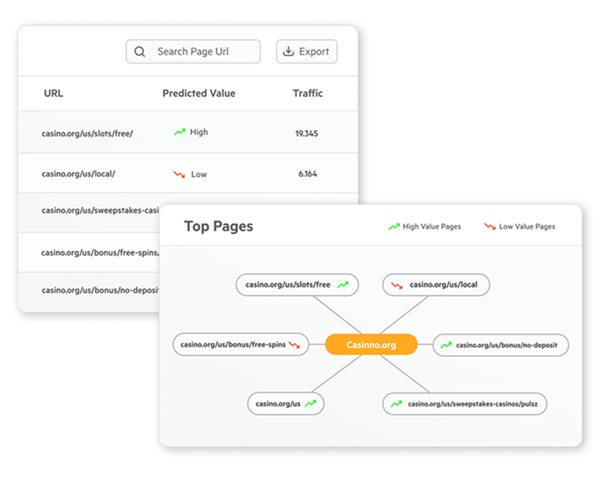
Task: Click green trend icon on pulsz node
Action: (397, 404)
